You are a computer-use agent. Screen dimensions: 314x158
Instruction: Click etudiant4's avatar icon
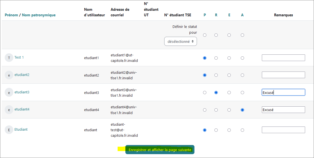(x=9, y=110)
